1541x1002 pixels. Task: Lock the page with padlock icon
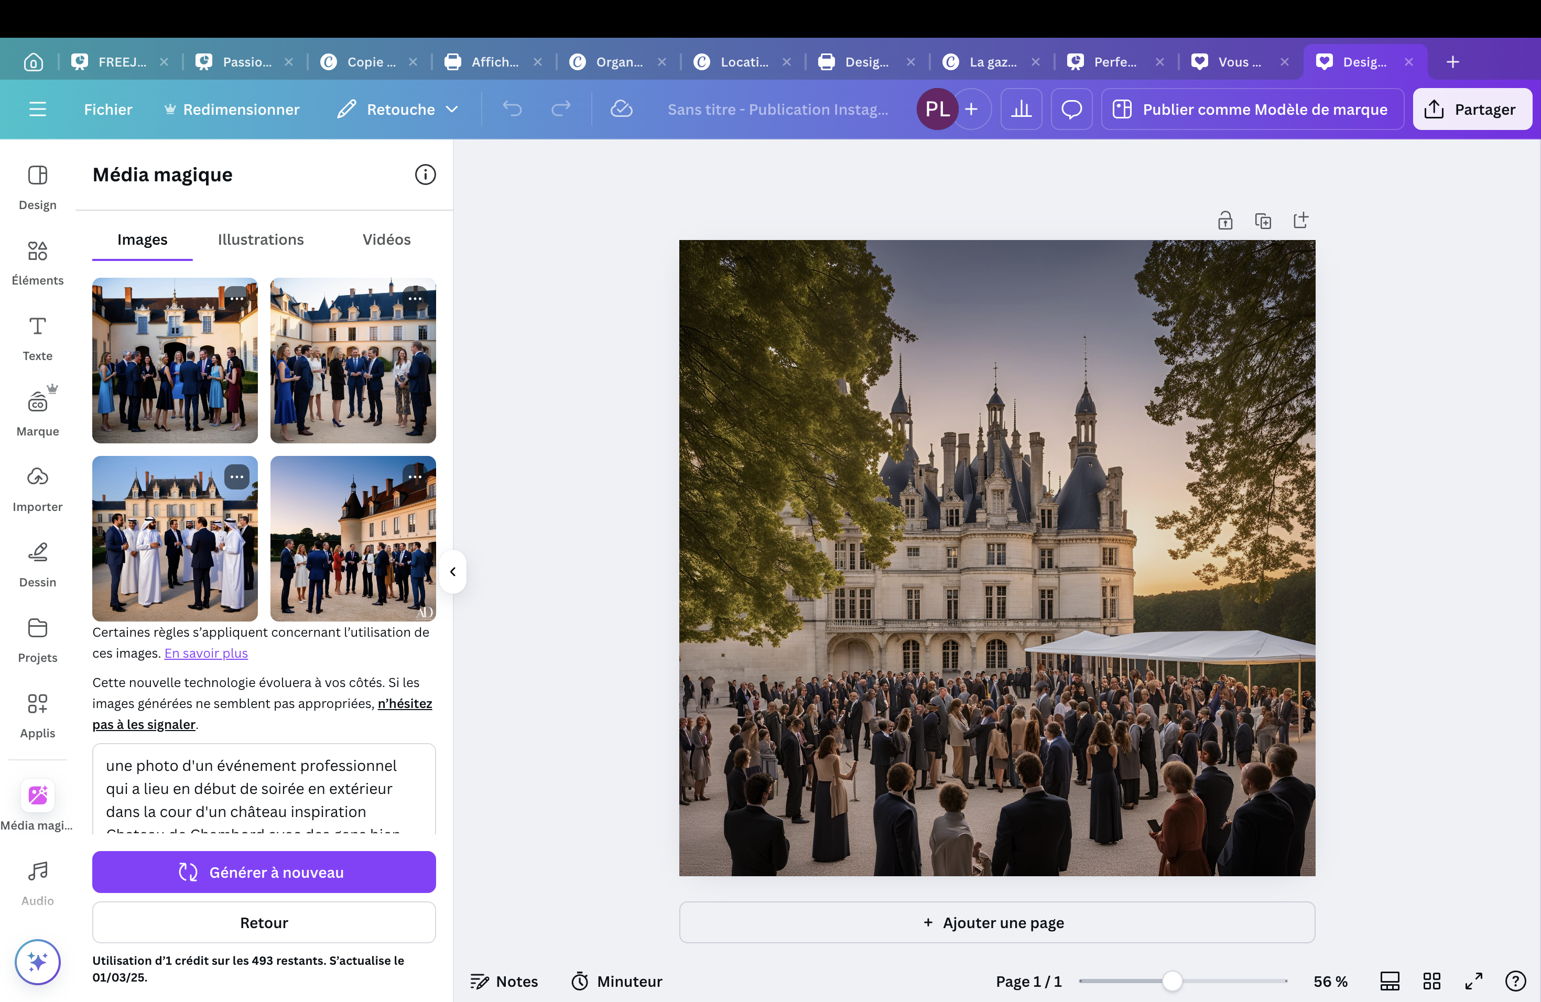pyautogui.click(x=1225, y=221)
